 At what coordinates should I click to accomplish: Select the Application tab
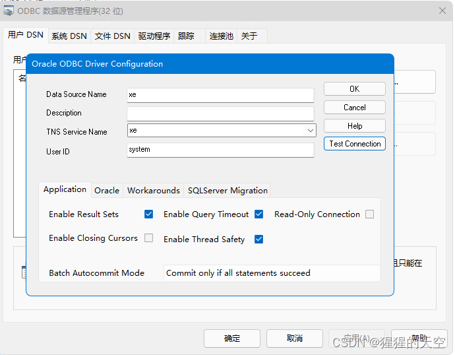tap(65, 189)
